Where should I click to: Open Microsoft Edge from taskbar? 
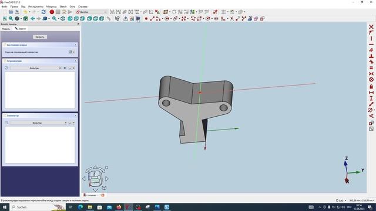[x=80, y=207]
